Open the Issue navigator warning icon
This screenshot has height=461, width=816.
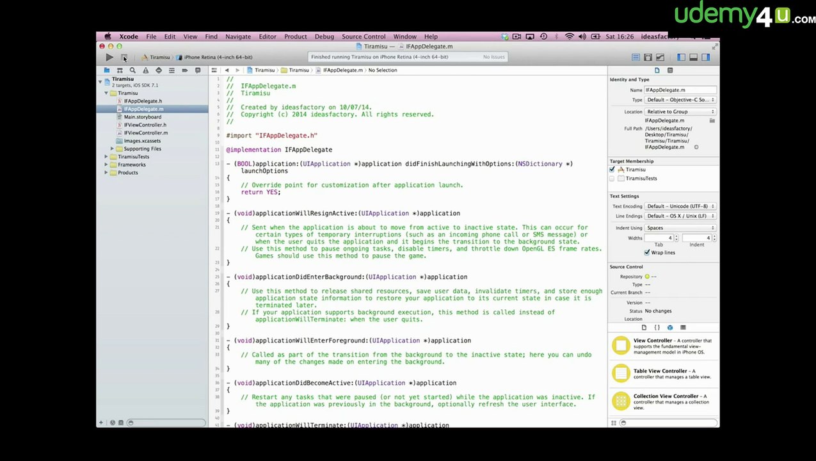pyautogui.click(x=146, y=70)
